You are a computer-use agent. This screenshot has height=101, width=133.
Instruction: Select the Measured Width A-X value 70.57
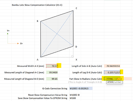tap(52, 66)
